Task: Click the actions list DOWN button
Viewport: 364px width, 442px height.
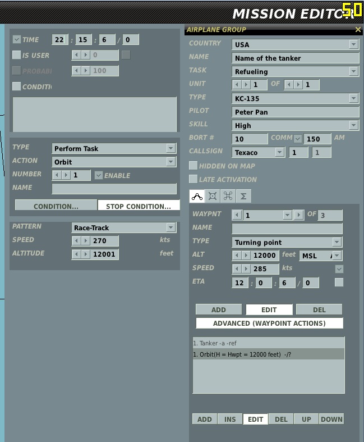Action: 331,419
